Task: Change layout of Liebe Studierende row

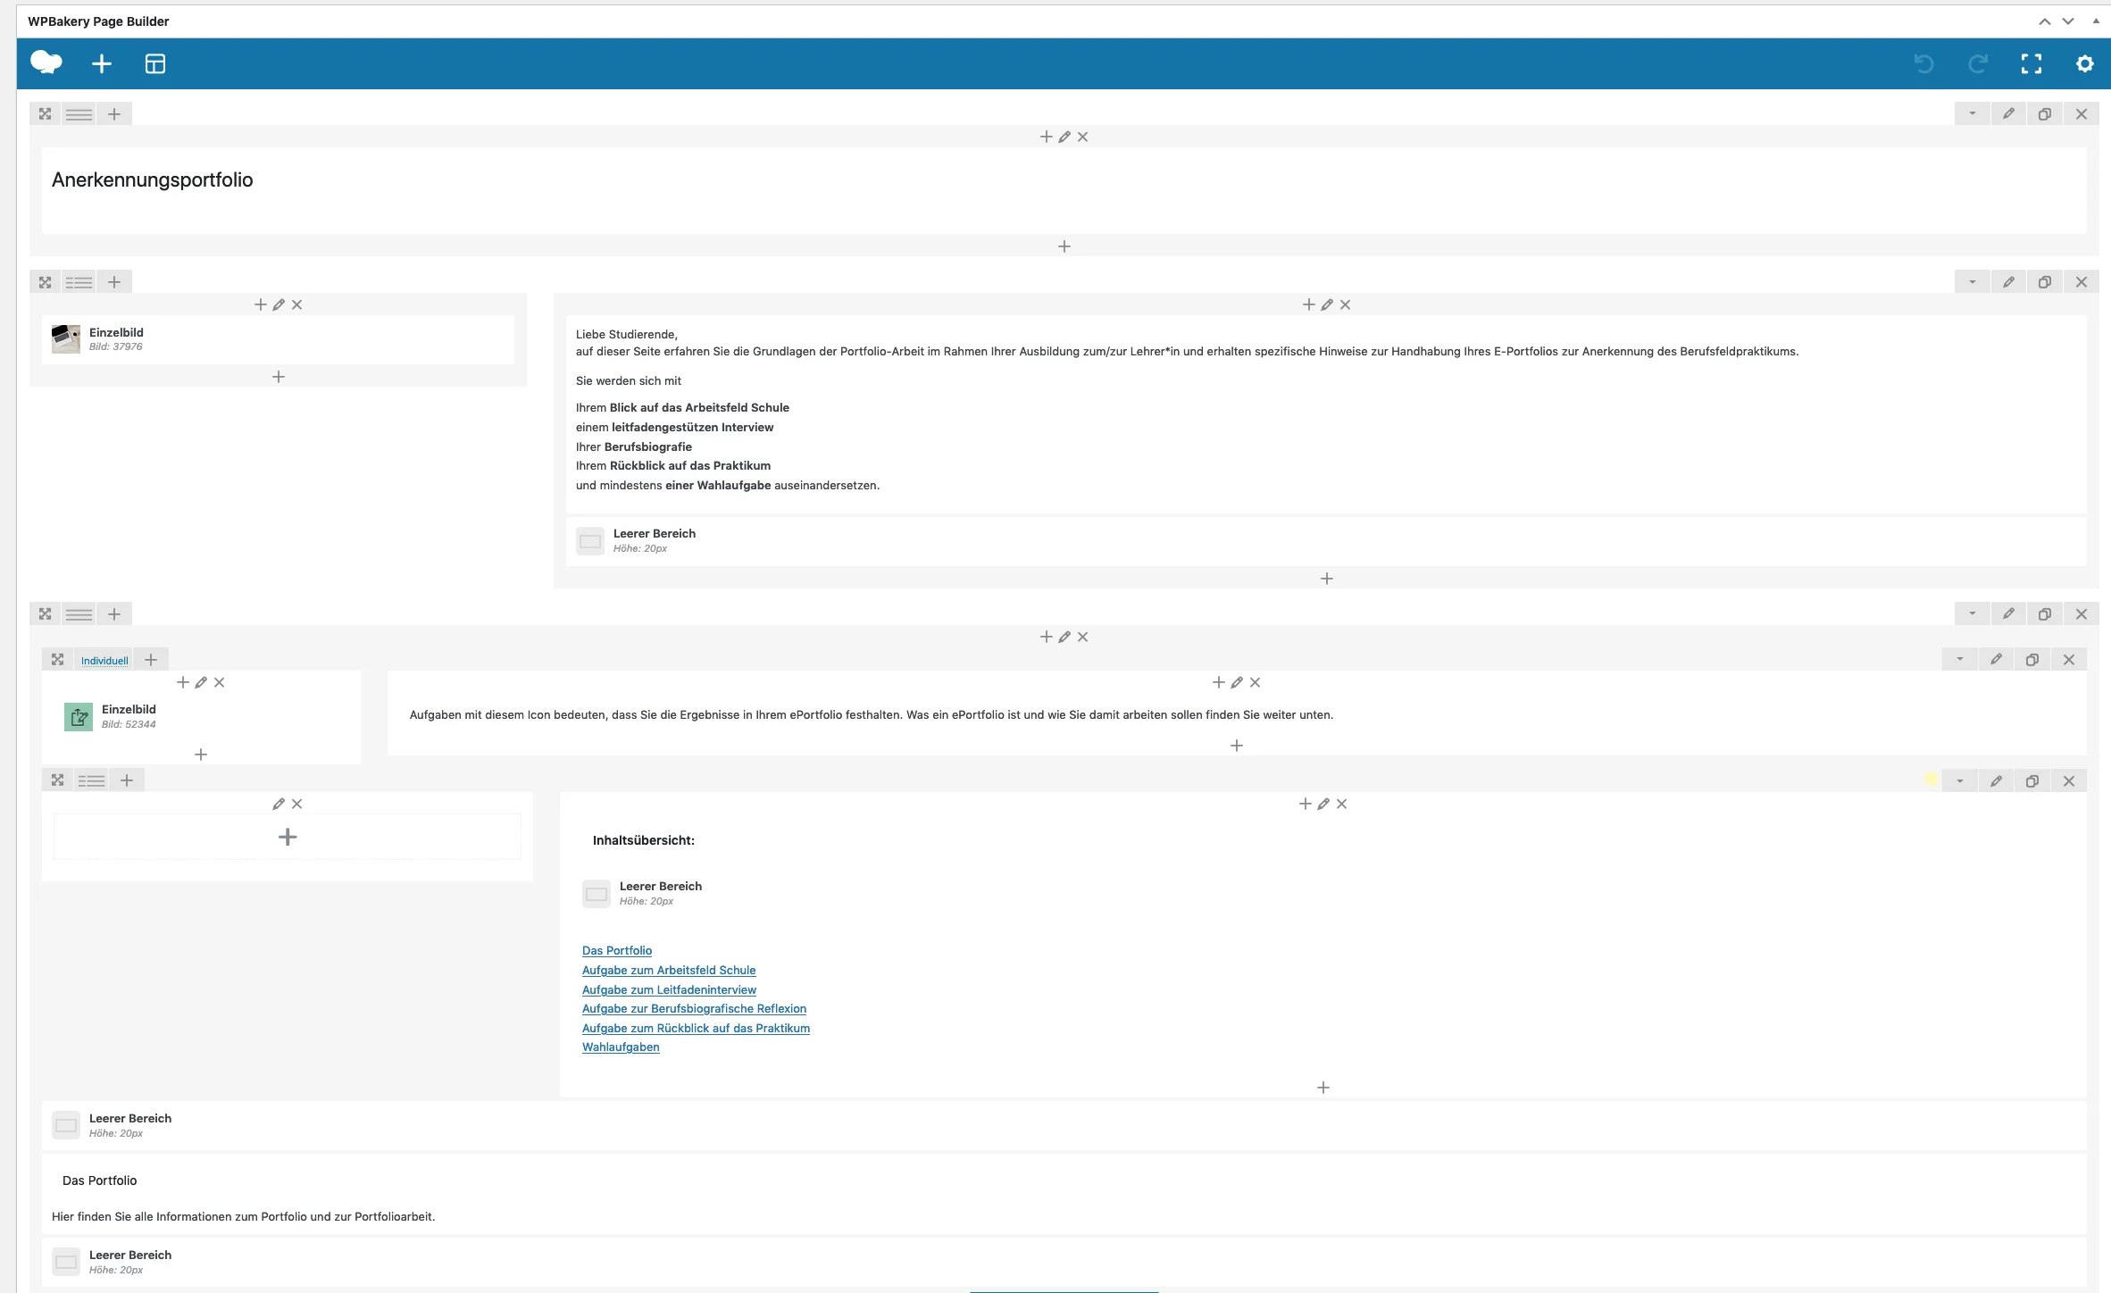Action: 79,282
